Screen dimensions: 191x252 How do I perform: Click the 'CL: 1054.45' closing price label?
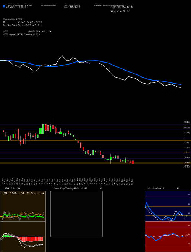click(x=72, y=6)
